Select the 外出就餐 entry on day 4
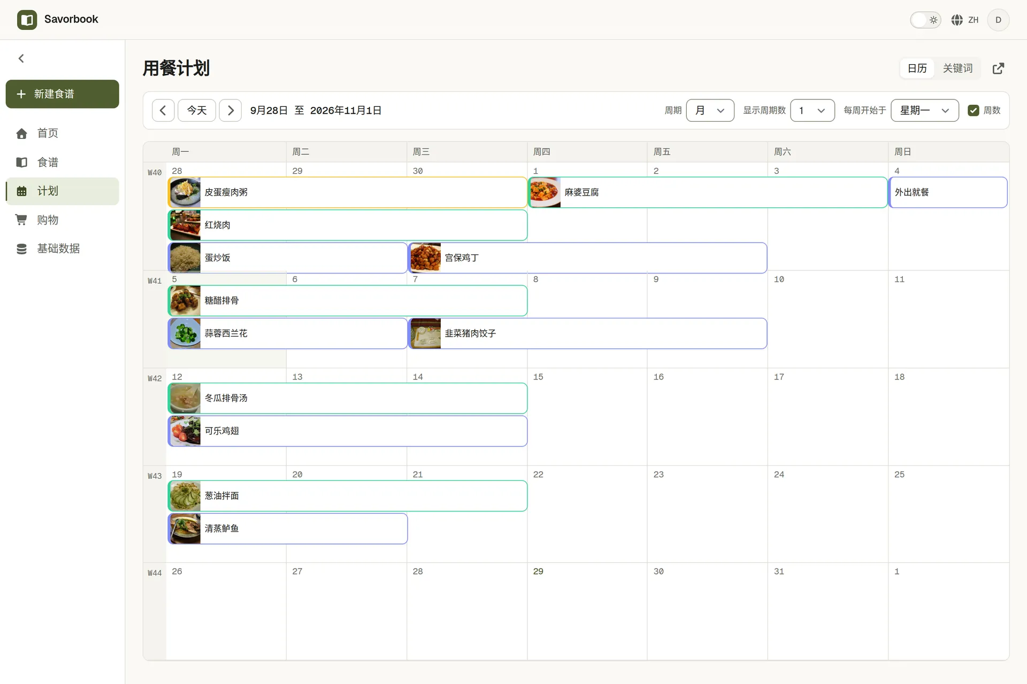Viewport: 1027px width, 684px height. 948,192
